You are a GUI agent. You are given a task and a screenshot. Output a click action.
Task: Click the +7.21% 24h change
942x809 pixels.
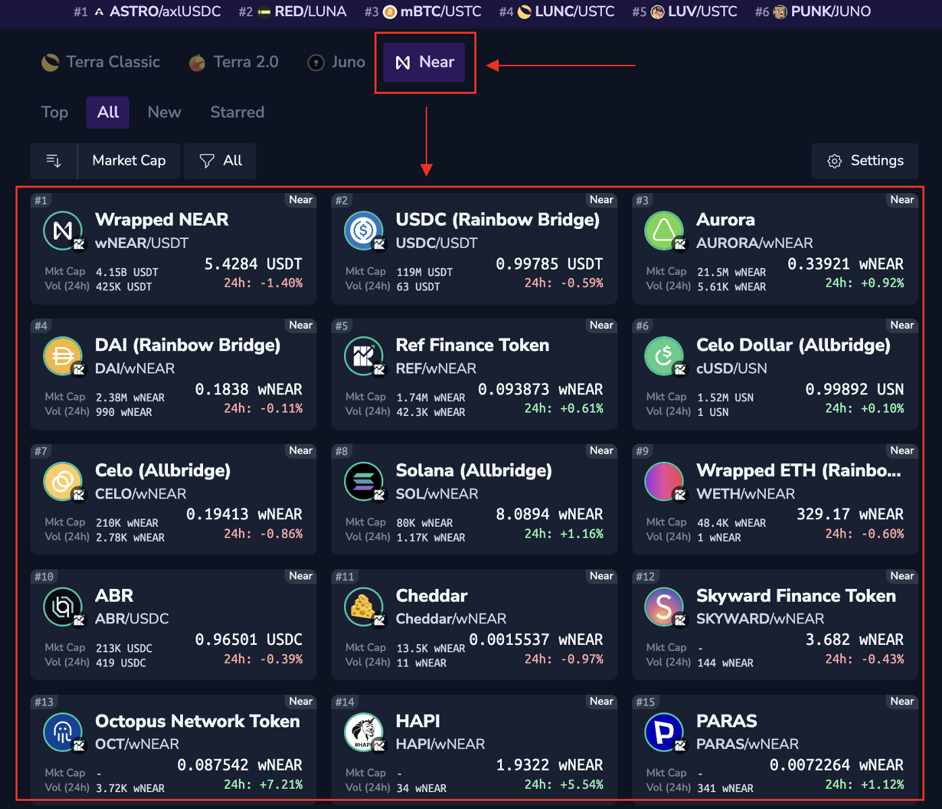tap(281, 785)
